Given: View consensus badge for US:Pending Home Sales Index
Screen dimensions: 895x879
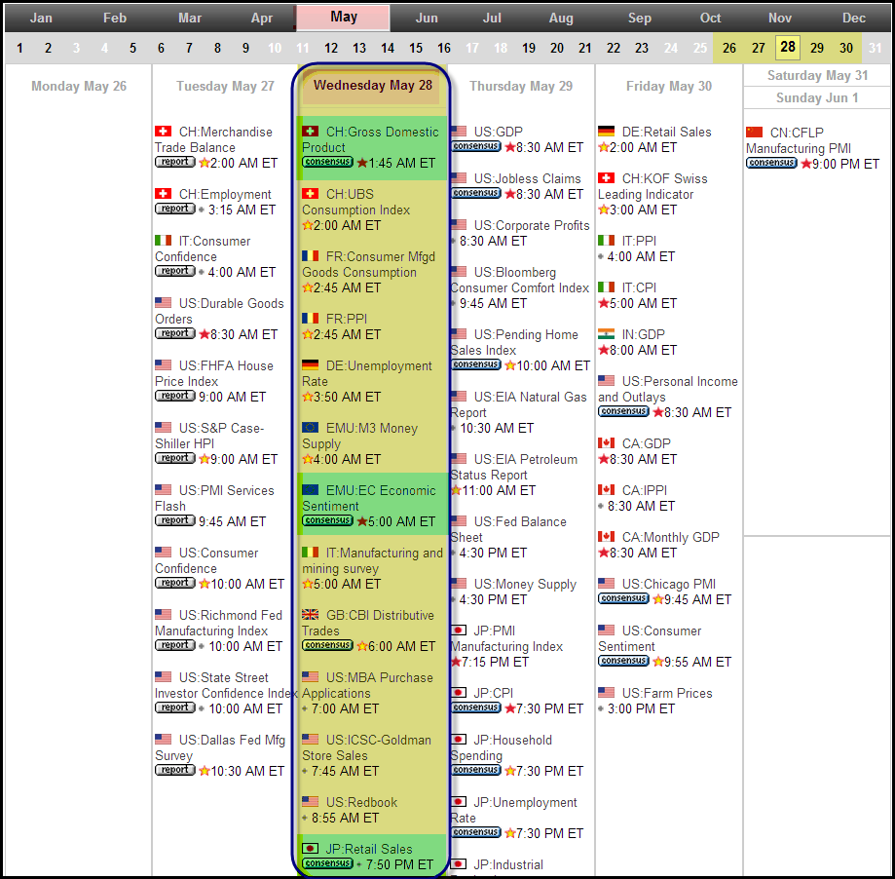Looking at the screenshot, I should pyautogui.click(x=475, y=365).
